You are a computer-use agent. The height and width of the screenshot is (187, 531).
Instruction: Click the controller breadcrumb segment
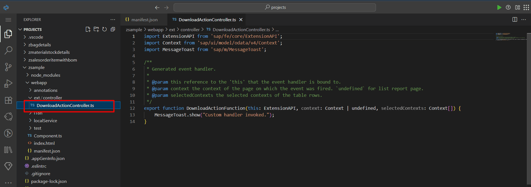(190, 29)
